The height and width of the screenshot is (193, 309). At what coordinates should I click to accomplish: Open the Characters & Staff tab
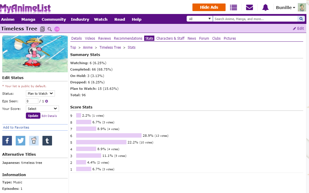[170, 38]
